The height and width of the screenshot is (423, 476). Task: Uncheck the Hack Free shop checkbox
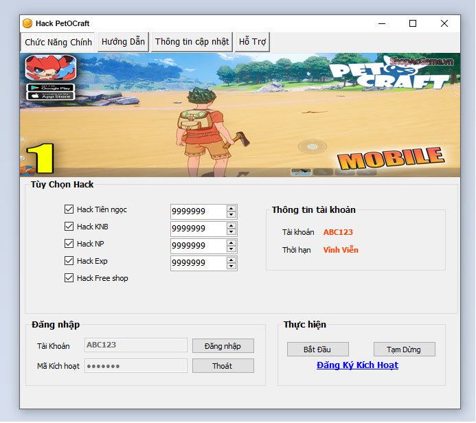tap(69, 278)
